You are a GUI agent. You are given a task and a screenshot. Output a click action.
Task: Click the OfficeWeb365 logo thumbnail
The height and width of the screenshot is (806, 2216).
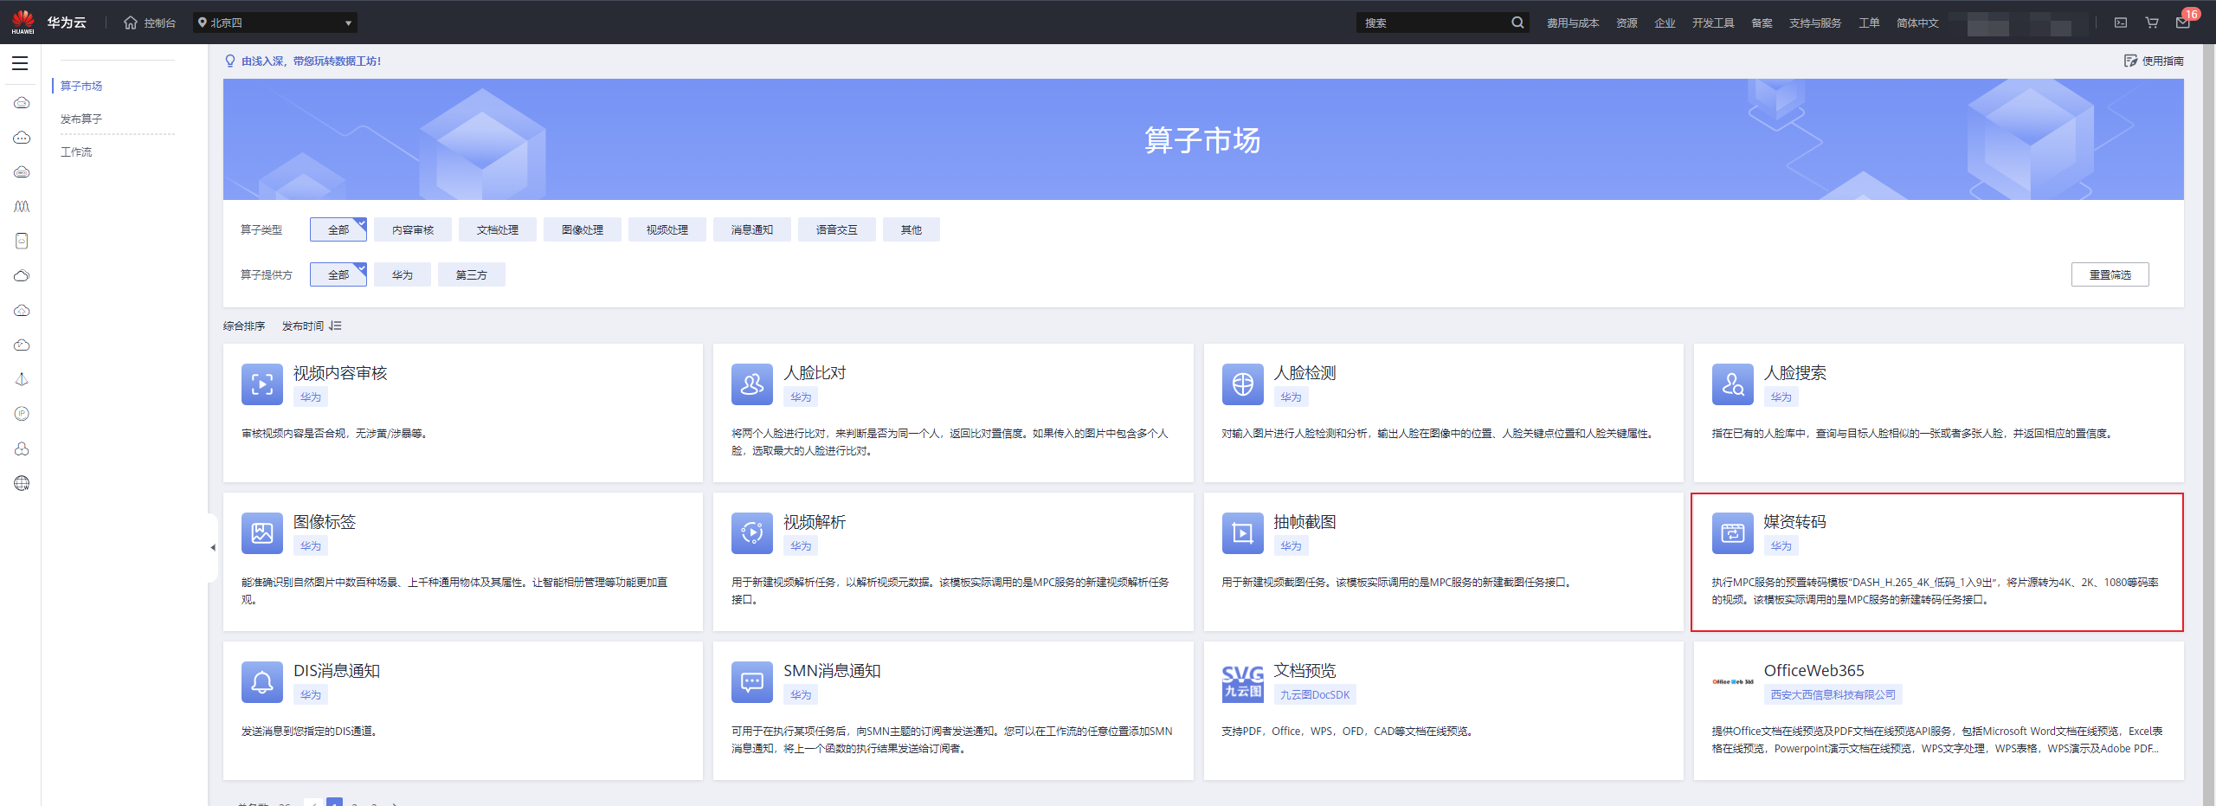tap(1733, 682)
